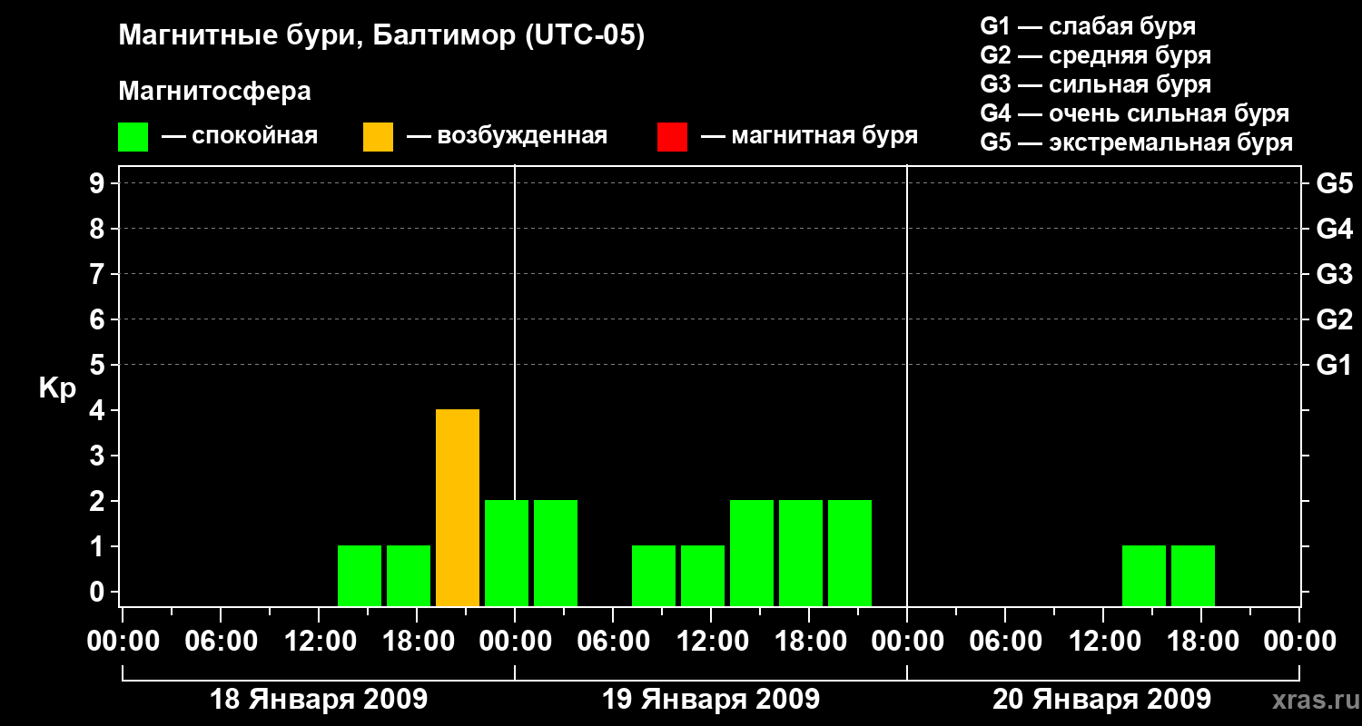Image resolution: width=1362 pixels, height=726 pixels.
Task: Click 'G3 — сильная буря' legend line
Action: pos(1095,84)
